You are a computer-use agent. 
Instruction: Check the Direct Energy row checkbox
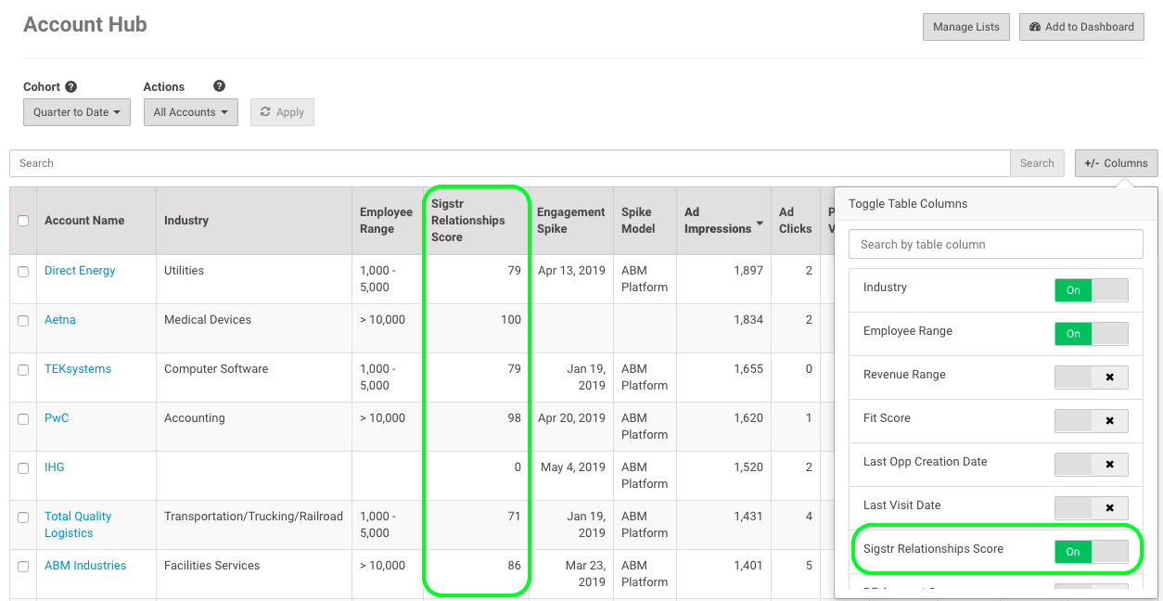23,271
